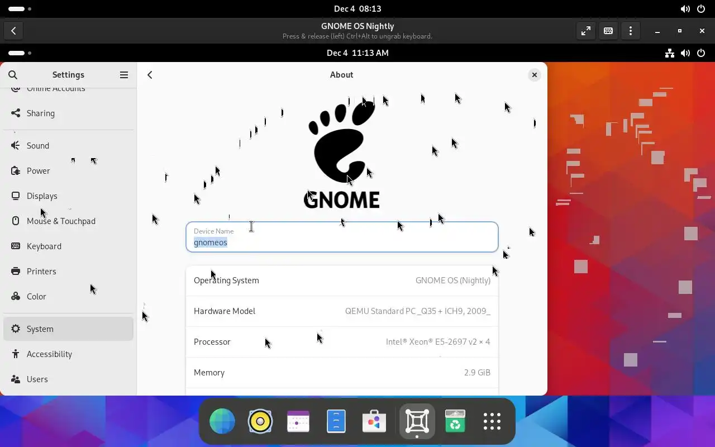This screenshot has width=715, height=447.
Task: Click the Keyboard icon in sidebar
Action: (16, 246)
